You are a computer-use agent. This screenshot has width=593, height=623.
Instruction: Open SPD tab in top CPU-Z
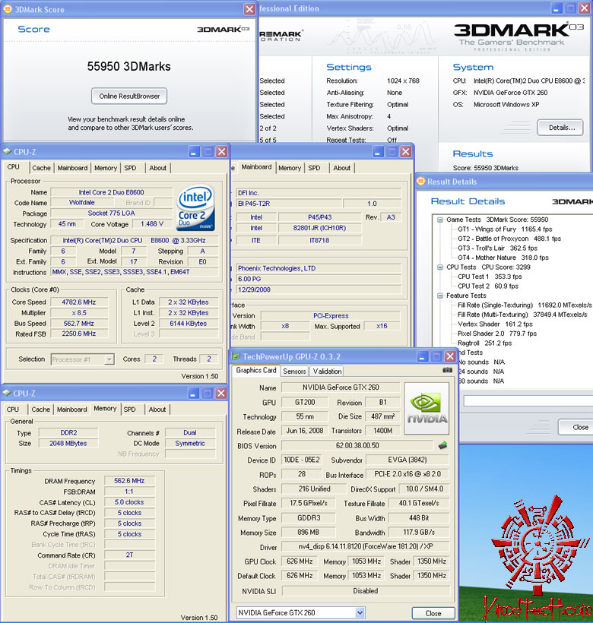tap(130, 168)
